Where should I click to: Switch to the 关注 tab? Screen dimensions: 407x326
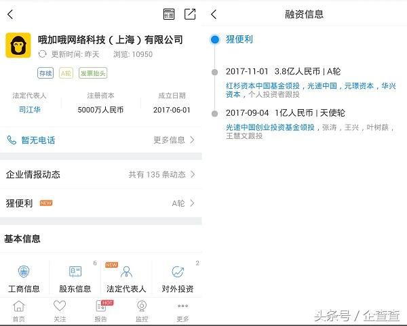click(60, 311)
